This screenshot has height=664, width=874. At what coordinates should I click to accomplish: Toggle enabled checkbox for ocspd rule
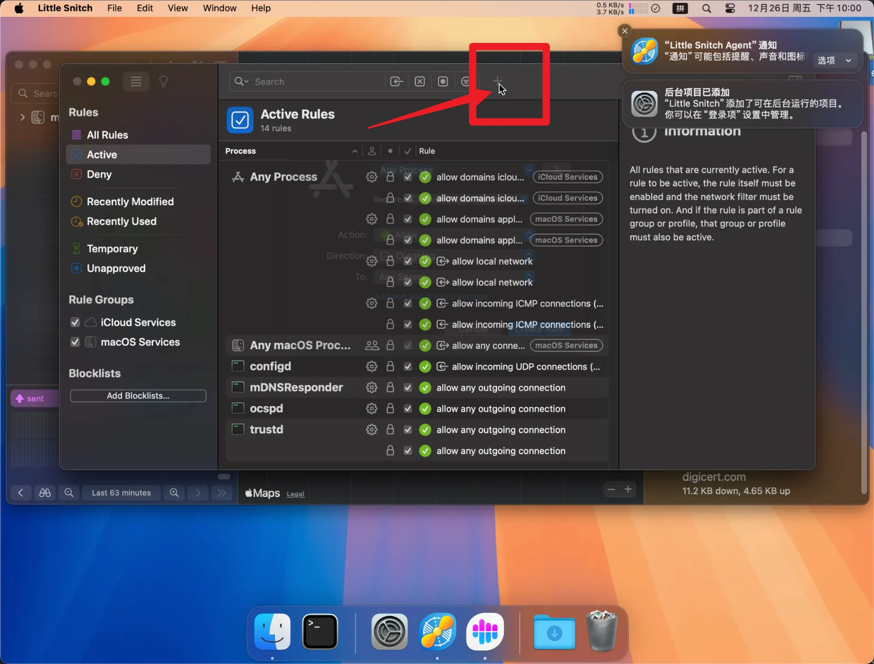tap(408, 409)
